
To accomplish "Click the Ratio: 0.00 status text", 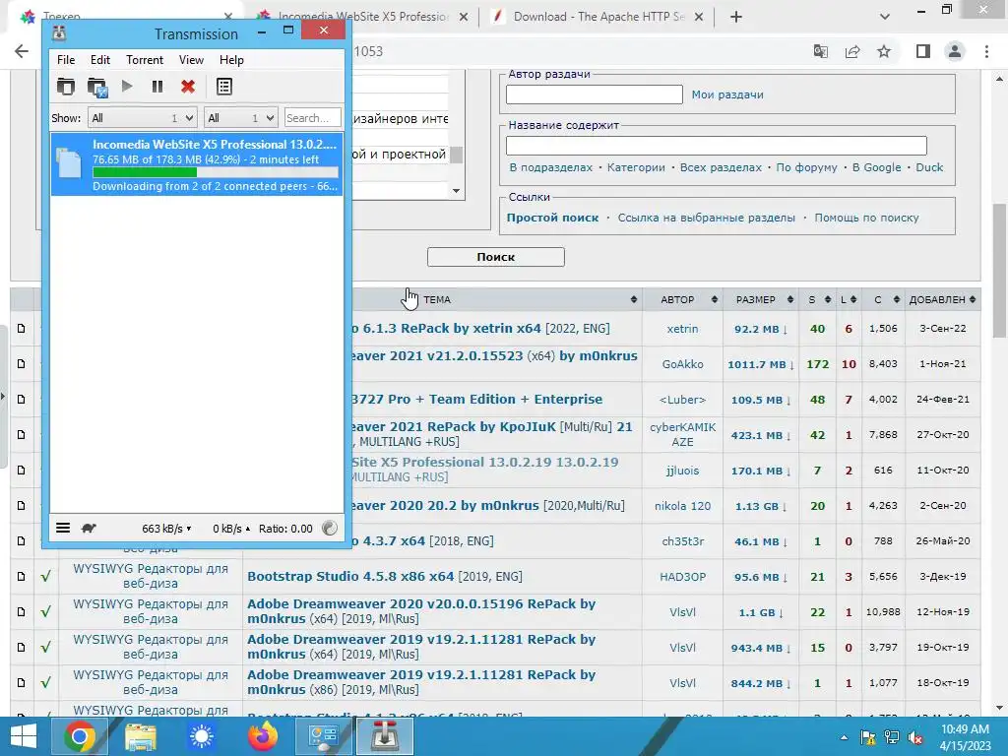I will click(x=285, y=529).
